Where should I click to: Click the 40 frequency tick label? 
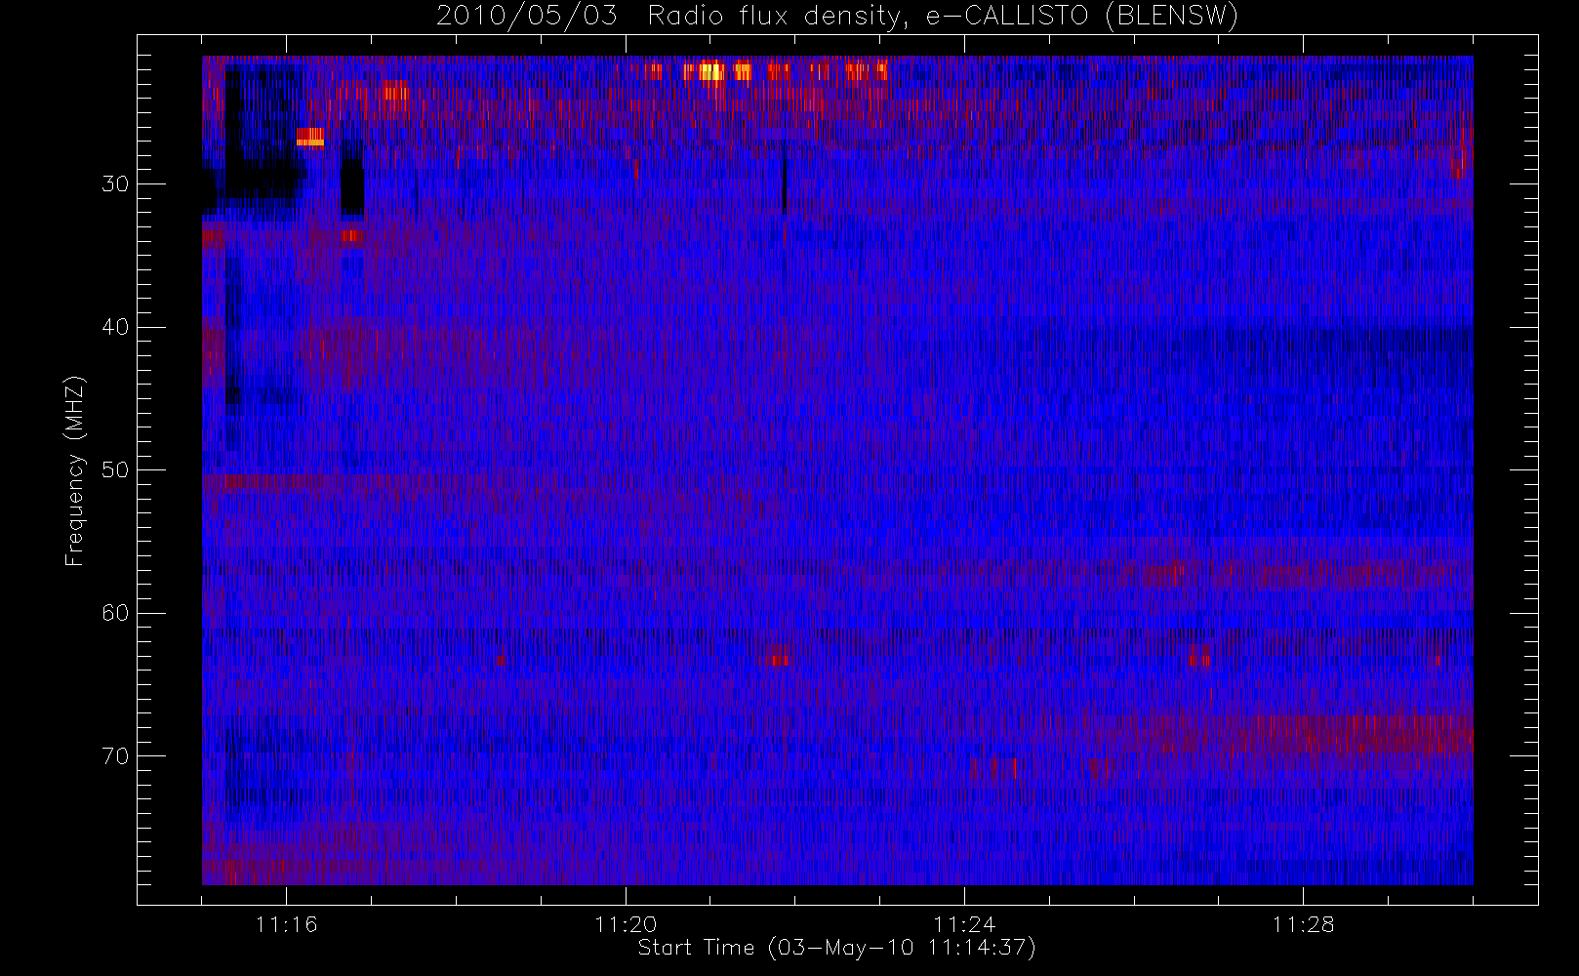(x=115, y=327)
